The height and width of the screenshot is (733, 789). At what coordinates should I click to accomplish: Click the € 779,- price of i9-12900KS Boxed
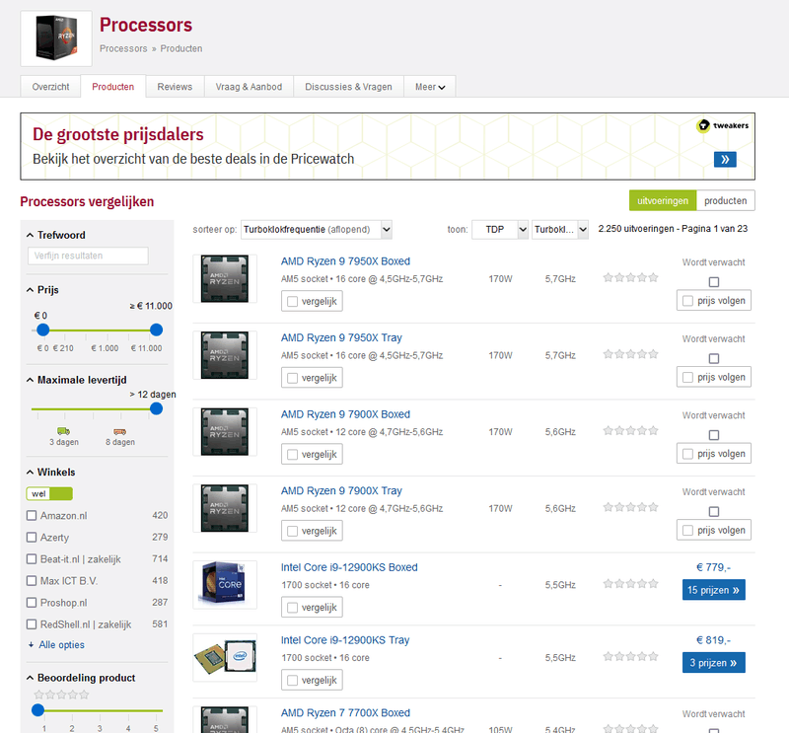pos(713,567)
